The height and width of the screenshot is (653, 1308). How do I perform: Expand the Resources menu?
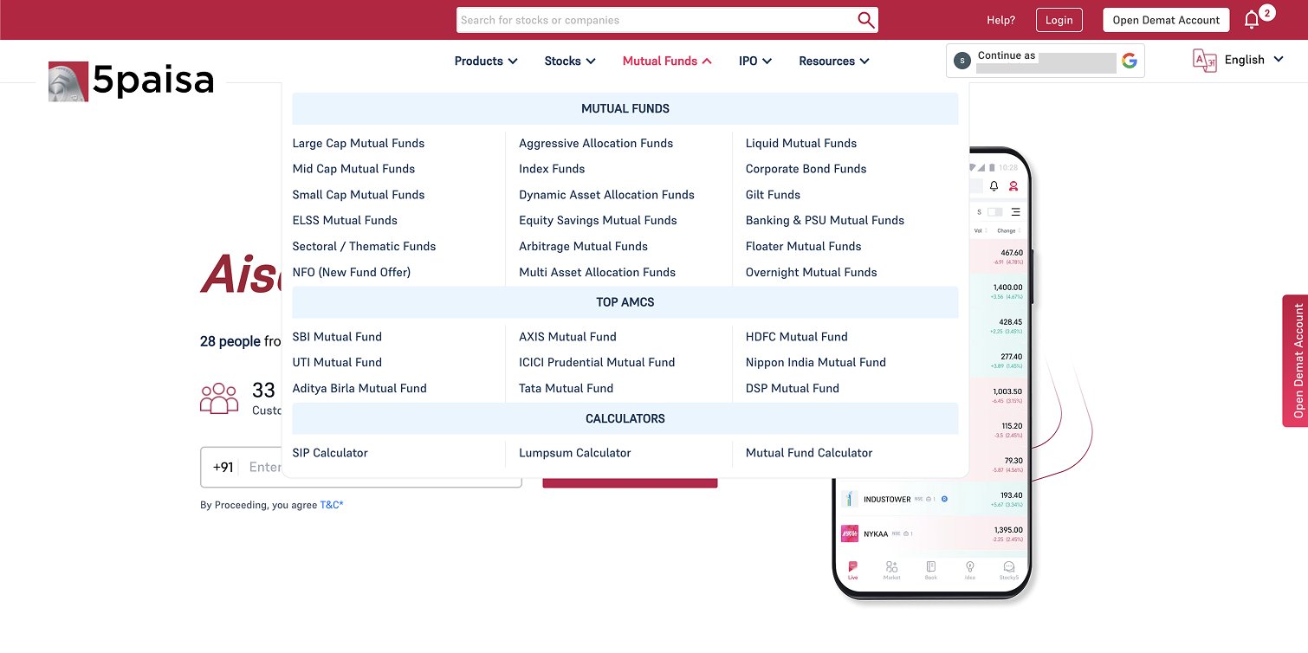(x=834, y=61)
